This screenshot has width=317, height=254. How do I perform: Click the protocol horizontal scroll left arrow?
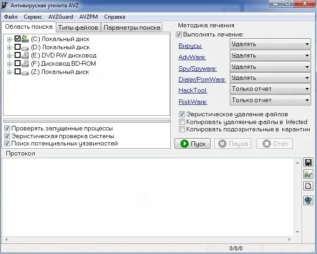coord(6,240)
